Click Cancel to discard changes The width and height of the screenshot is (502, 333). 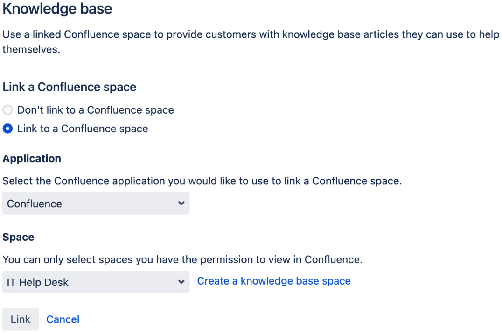coord(63,319)
